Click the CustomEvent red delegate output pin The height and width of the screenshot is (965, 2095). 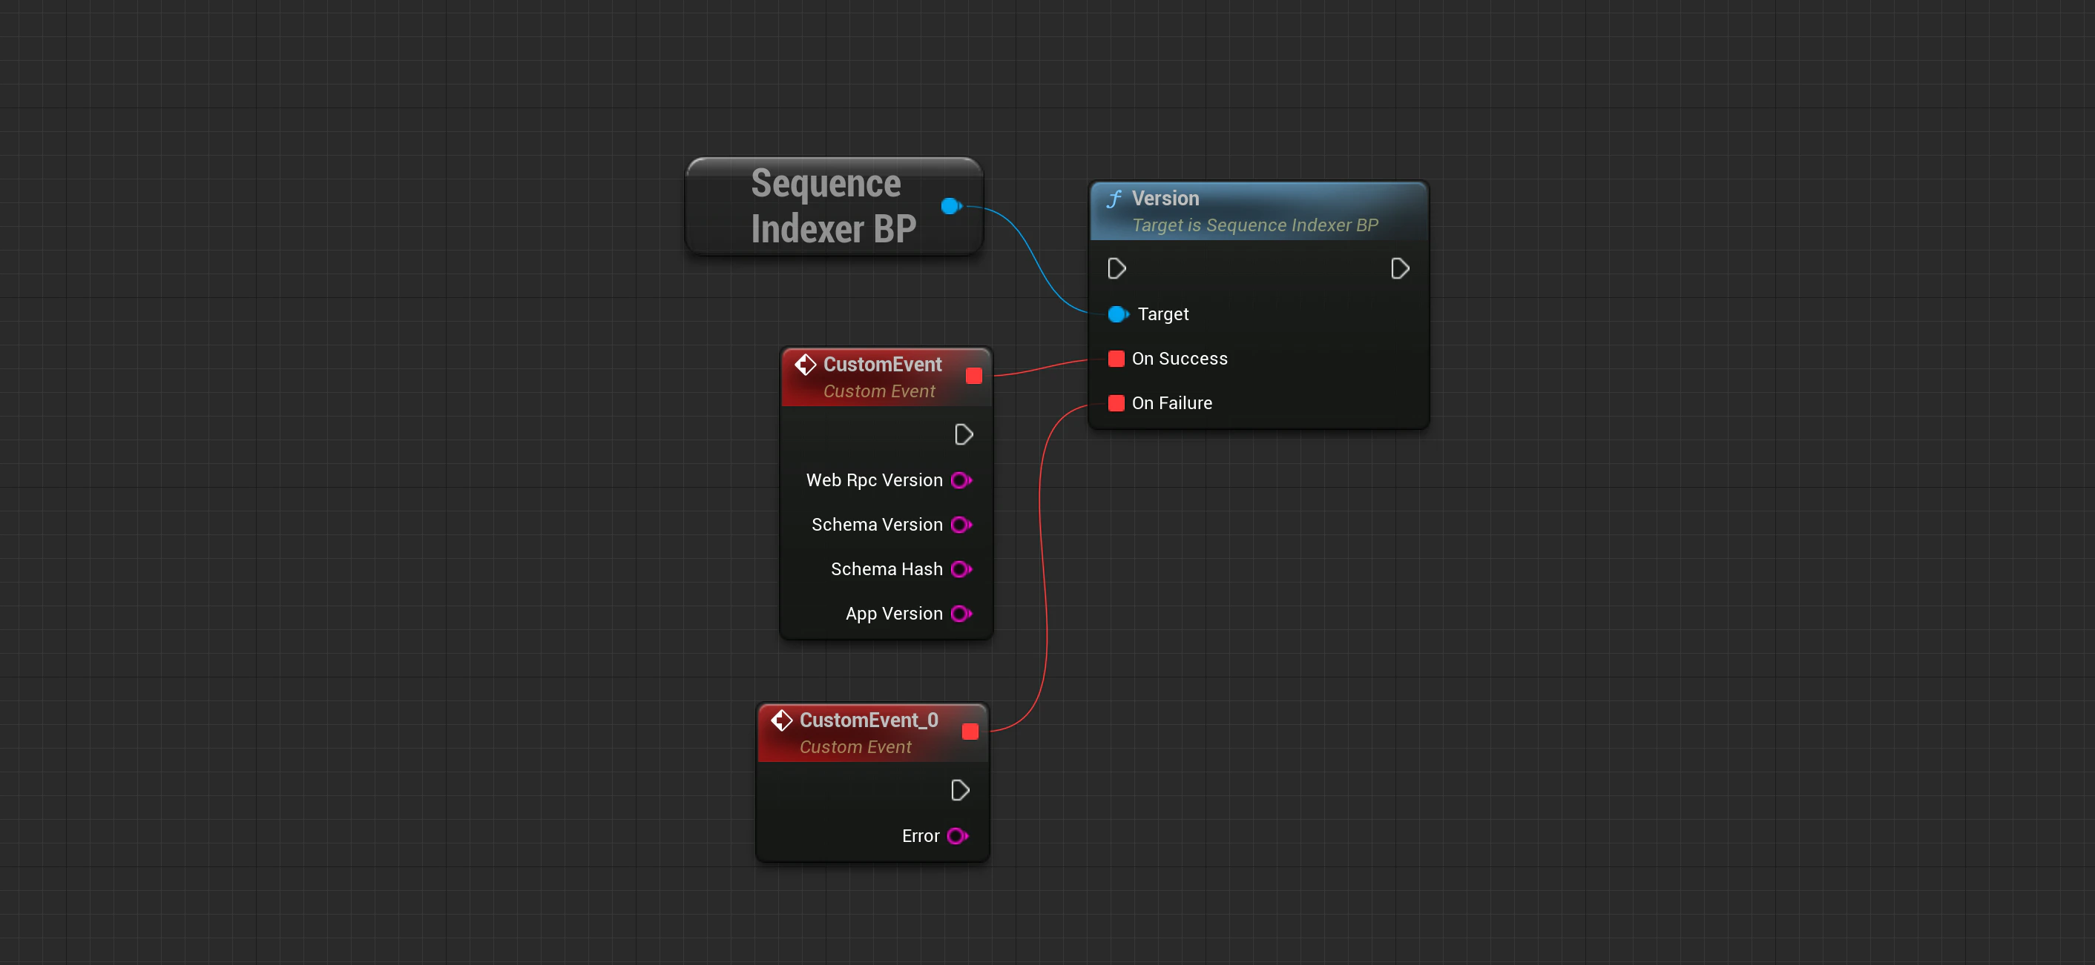tap(973, 376)
